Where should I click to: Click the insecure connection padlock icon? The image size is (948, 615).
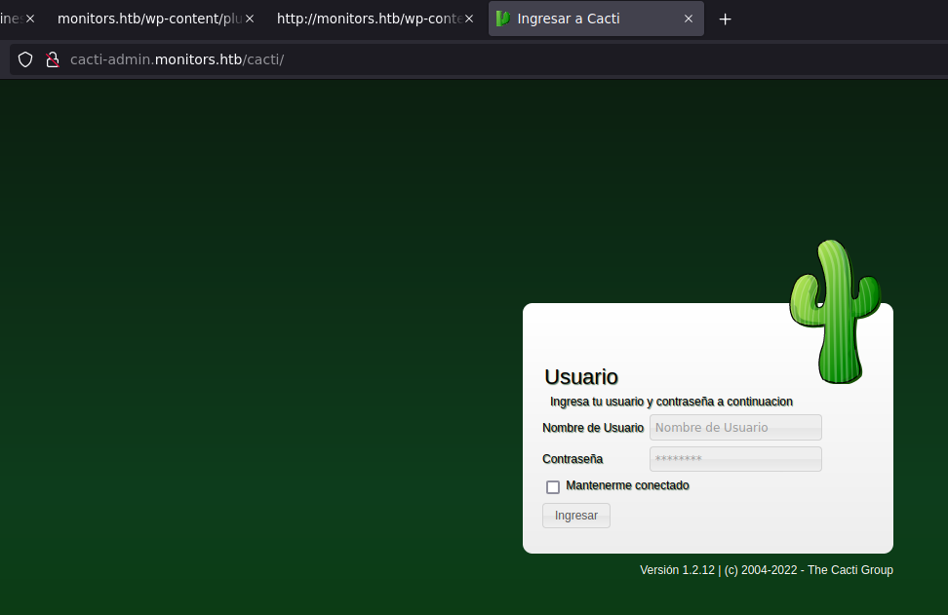pos(53,59)
